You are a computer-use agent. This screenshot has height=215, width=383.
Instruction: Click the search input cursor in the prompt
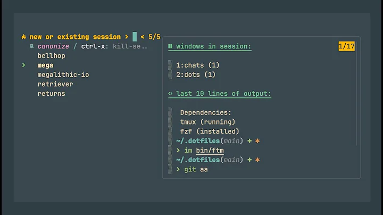point(135,37)
